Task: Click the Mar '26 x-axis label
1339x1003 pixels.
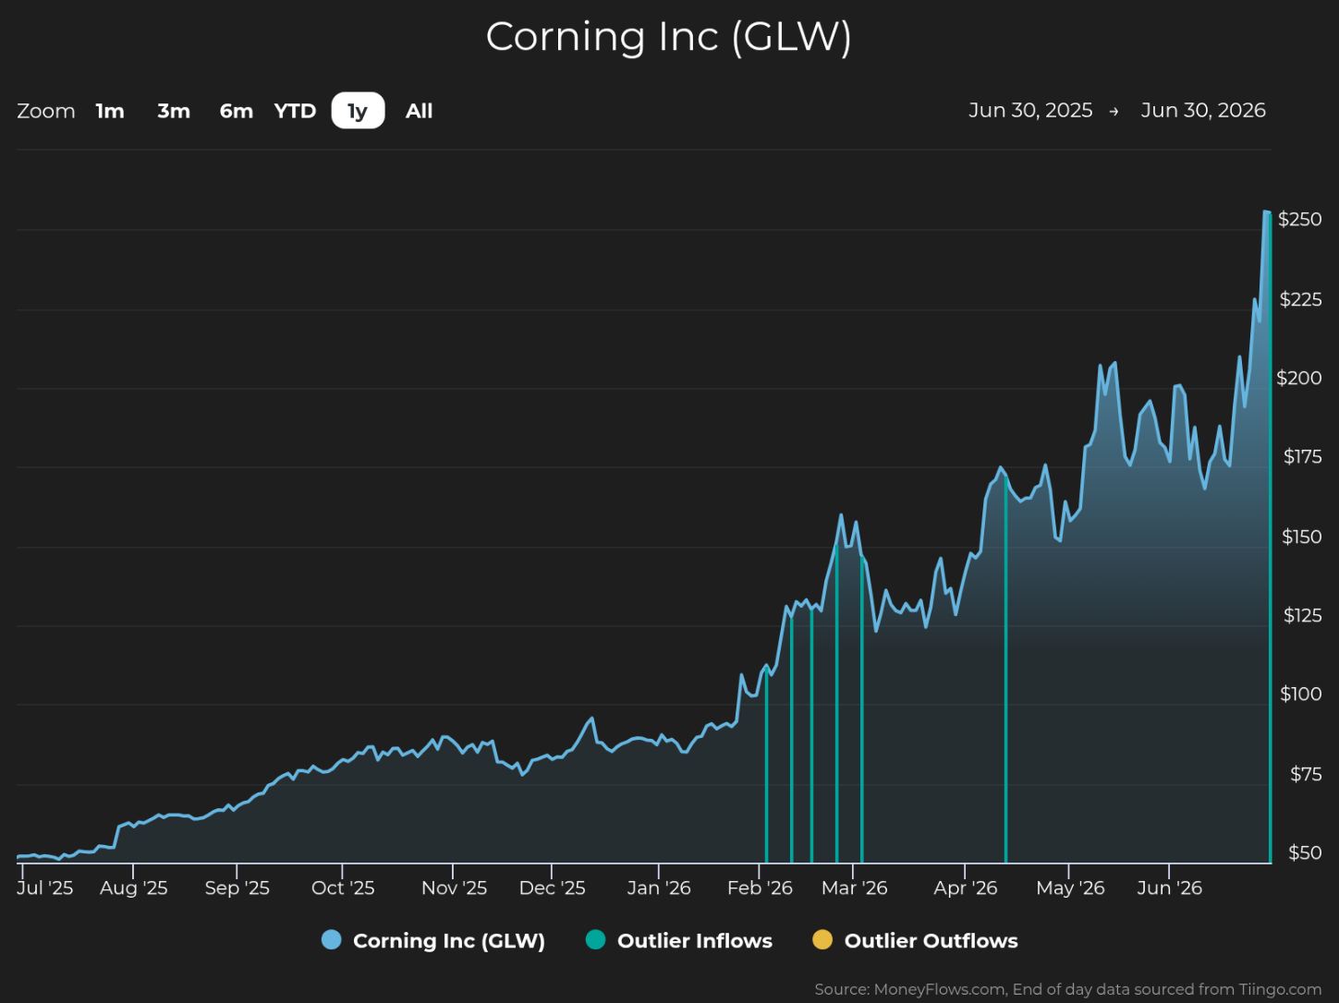Action: pos(855,888)
